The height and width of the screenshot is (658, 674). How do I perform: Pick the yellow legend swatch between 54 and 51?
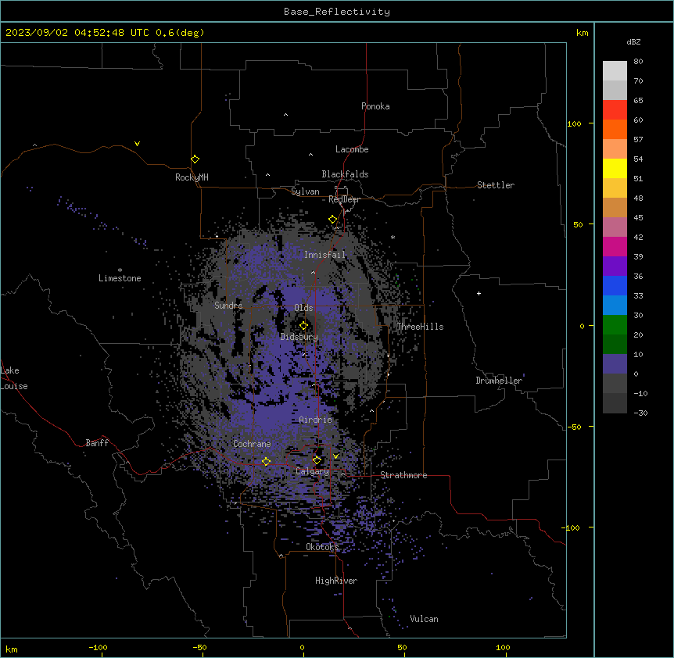(615, 168)
